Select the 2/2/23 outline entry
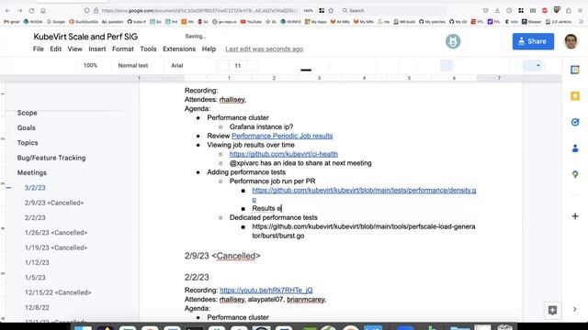The height and width of the screenshot is (330, 588). 35,218
